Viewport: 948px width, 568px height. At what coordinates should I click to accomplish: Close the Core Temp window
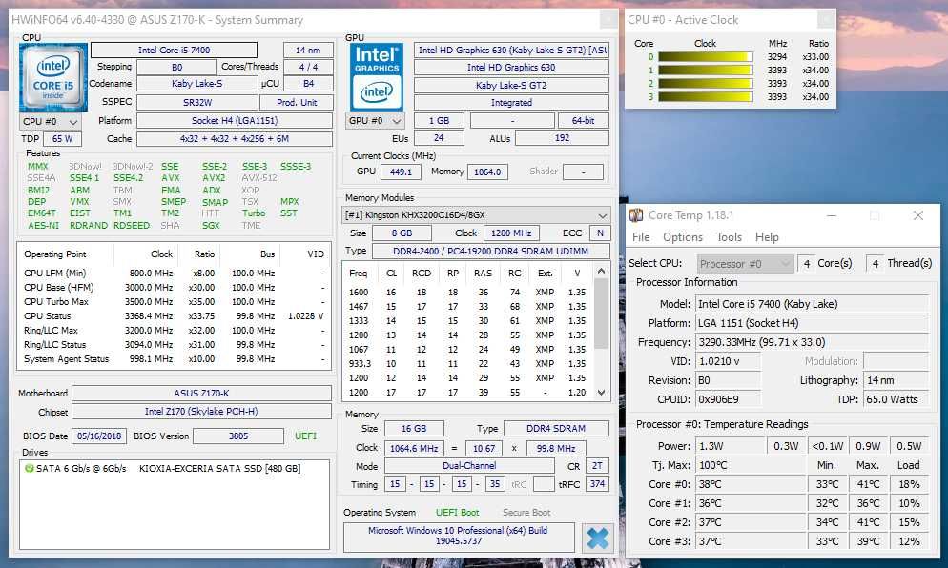(918, 215)
